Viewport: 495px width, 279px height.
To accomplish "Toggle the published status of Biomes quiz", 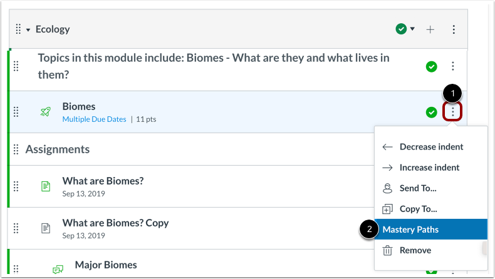I will point(431,113).
